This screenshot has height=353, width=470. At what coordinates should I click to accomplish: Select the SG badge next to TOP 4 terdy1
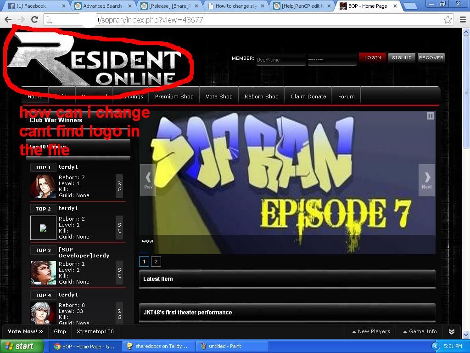pyautogui.click(x=119, y=314)
